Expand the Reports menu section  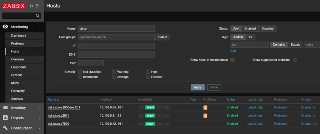(39, 118)
